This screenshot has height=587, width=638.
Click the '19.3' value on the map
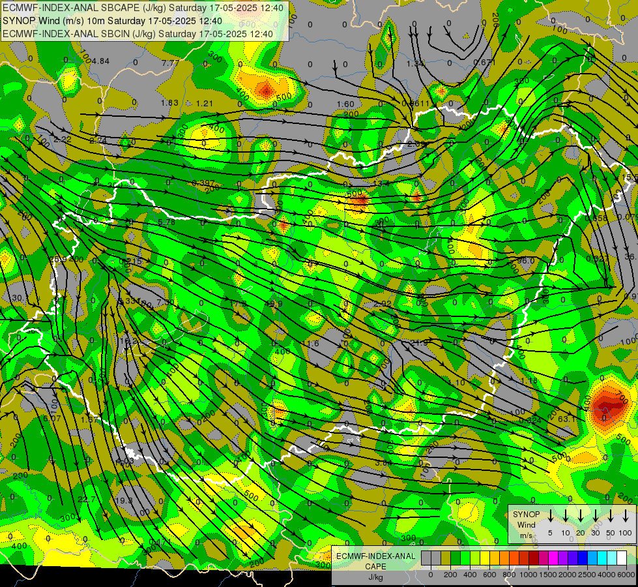[x=124, y=501]
